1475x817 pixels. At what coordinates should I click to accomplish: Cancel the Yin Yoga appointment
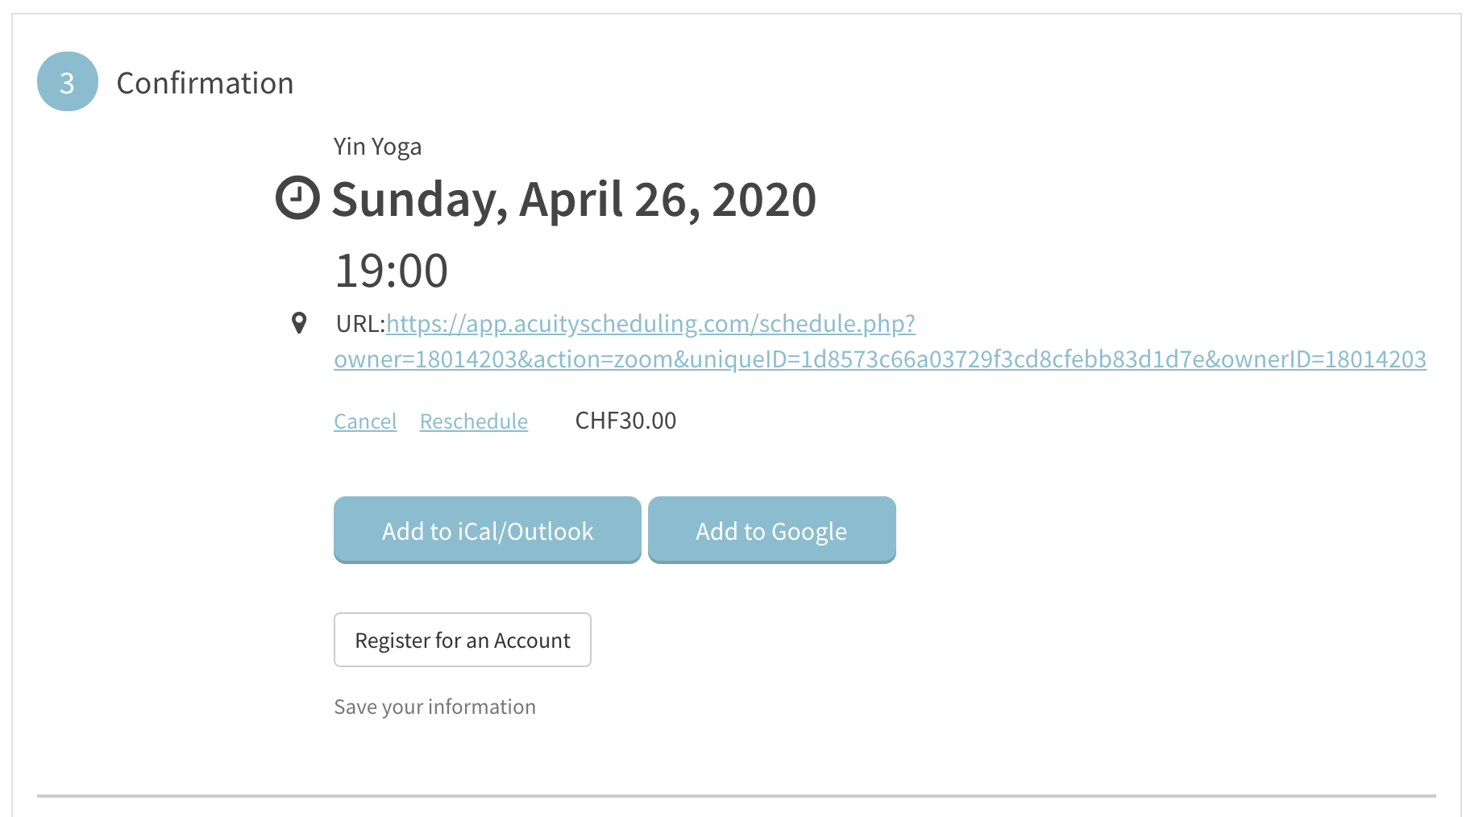[365, 421]
